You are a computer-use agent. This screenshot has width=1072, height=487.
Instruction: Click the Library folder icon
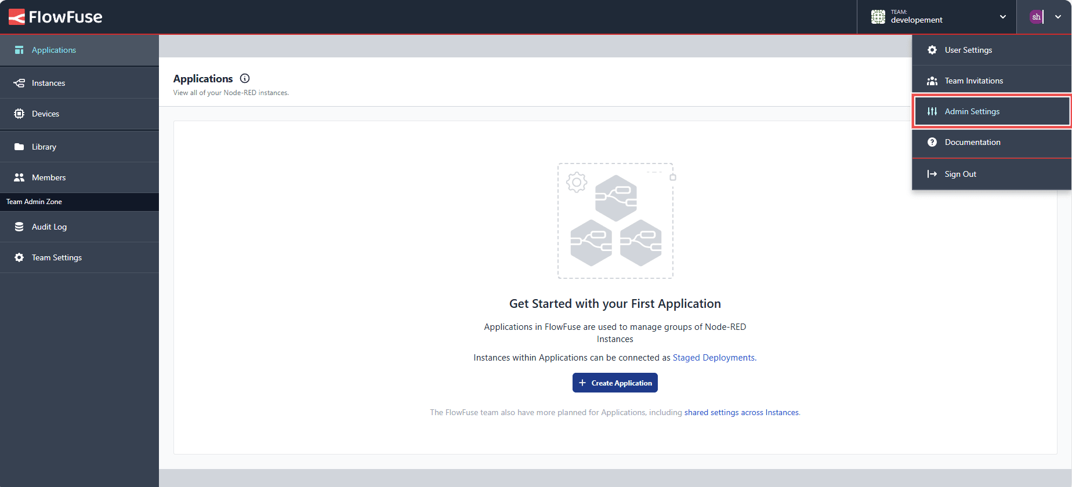pyautogui.click(x=19, y=147)
